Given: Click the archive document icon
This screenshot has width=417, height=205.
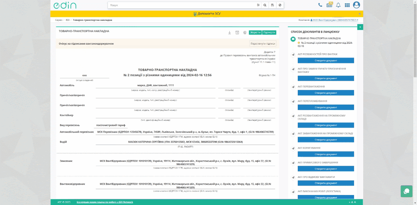Looking at the screenshot, I should [x=237, y=32].
